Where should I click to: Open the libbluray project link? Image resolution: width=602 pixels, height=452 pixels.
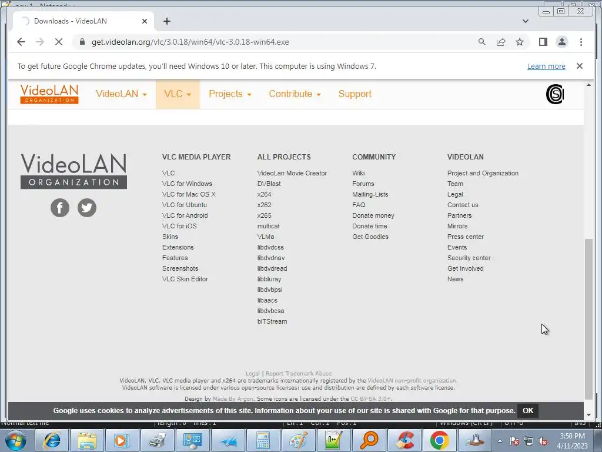[x=269, y=279]
